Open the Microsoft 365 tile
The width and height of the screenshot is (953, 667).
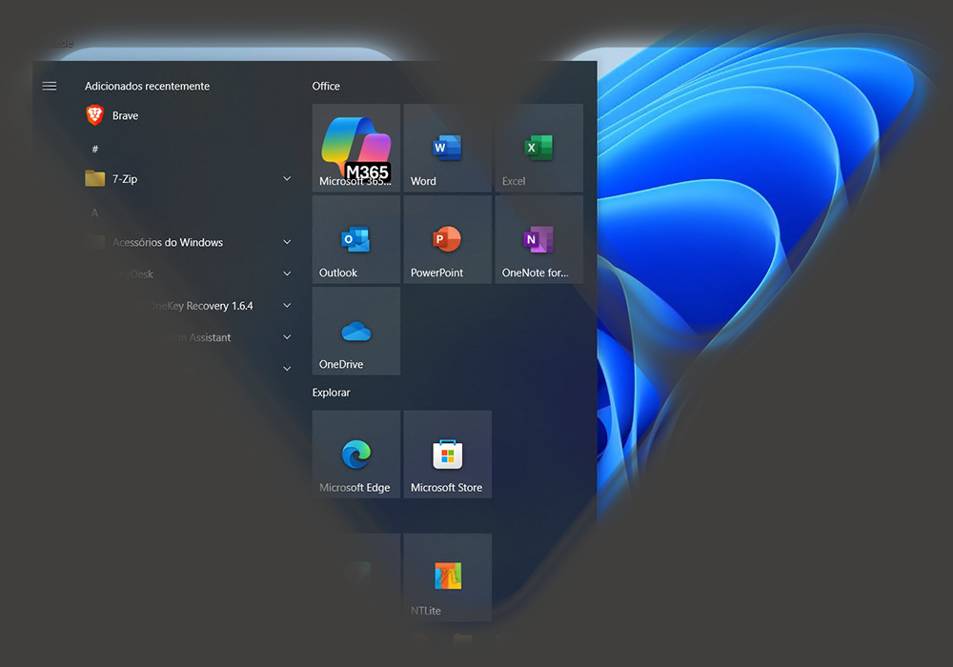pos(356,148)
